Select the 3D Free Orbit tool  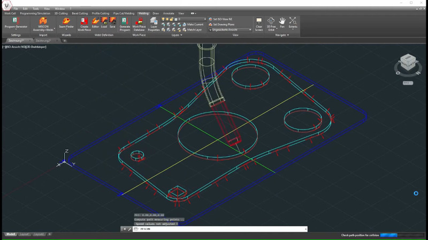point(271,24)
